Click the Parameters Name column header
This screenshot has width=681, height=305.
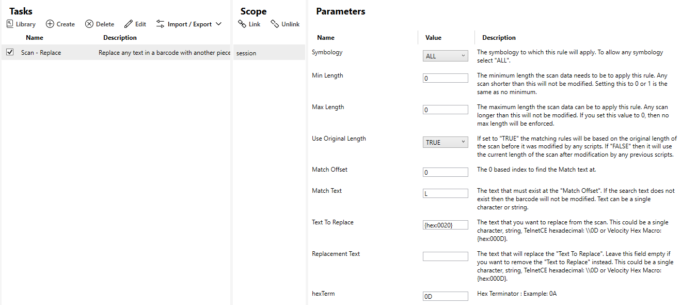[x=326, y=38]
